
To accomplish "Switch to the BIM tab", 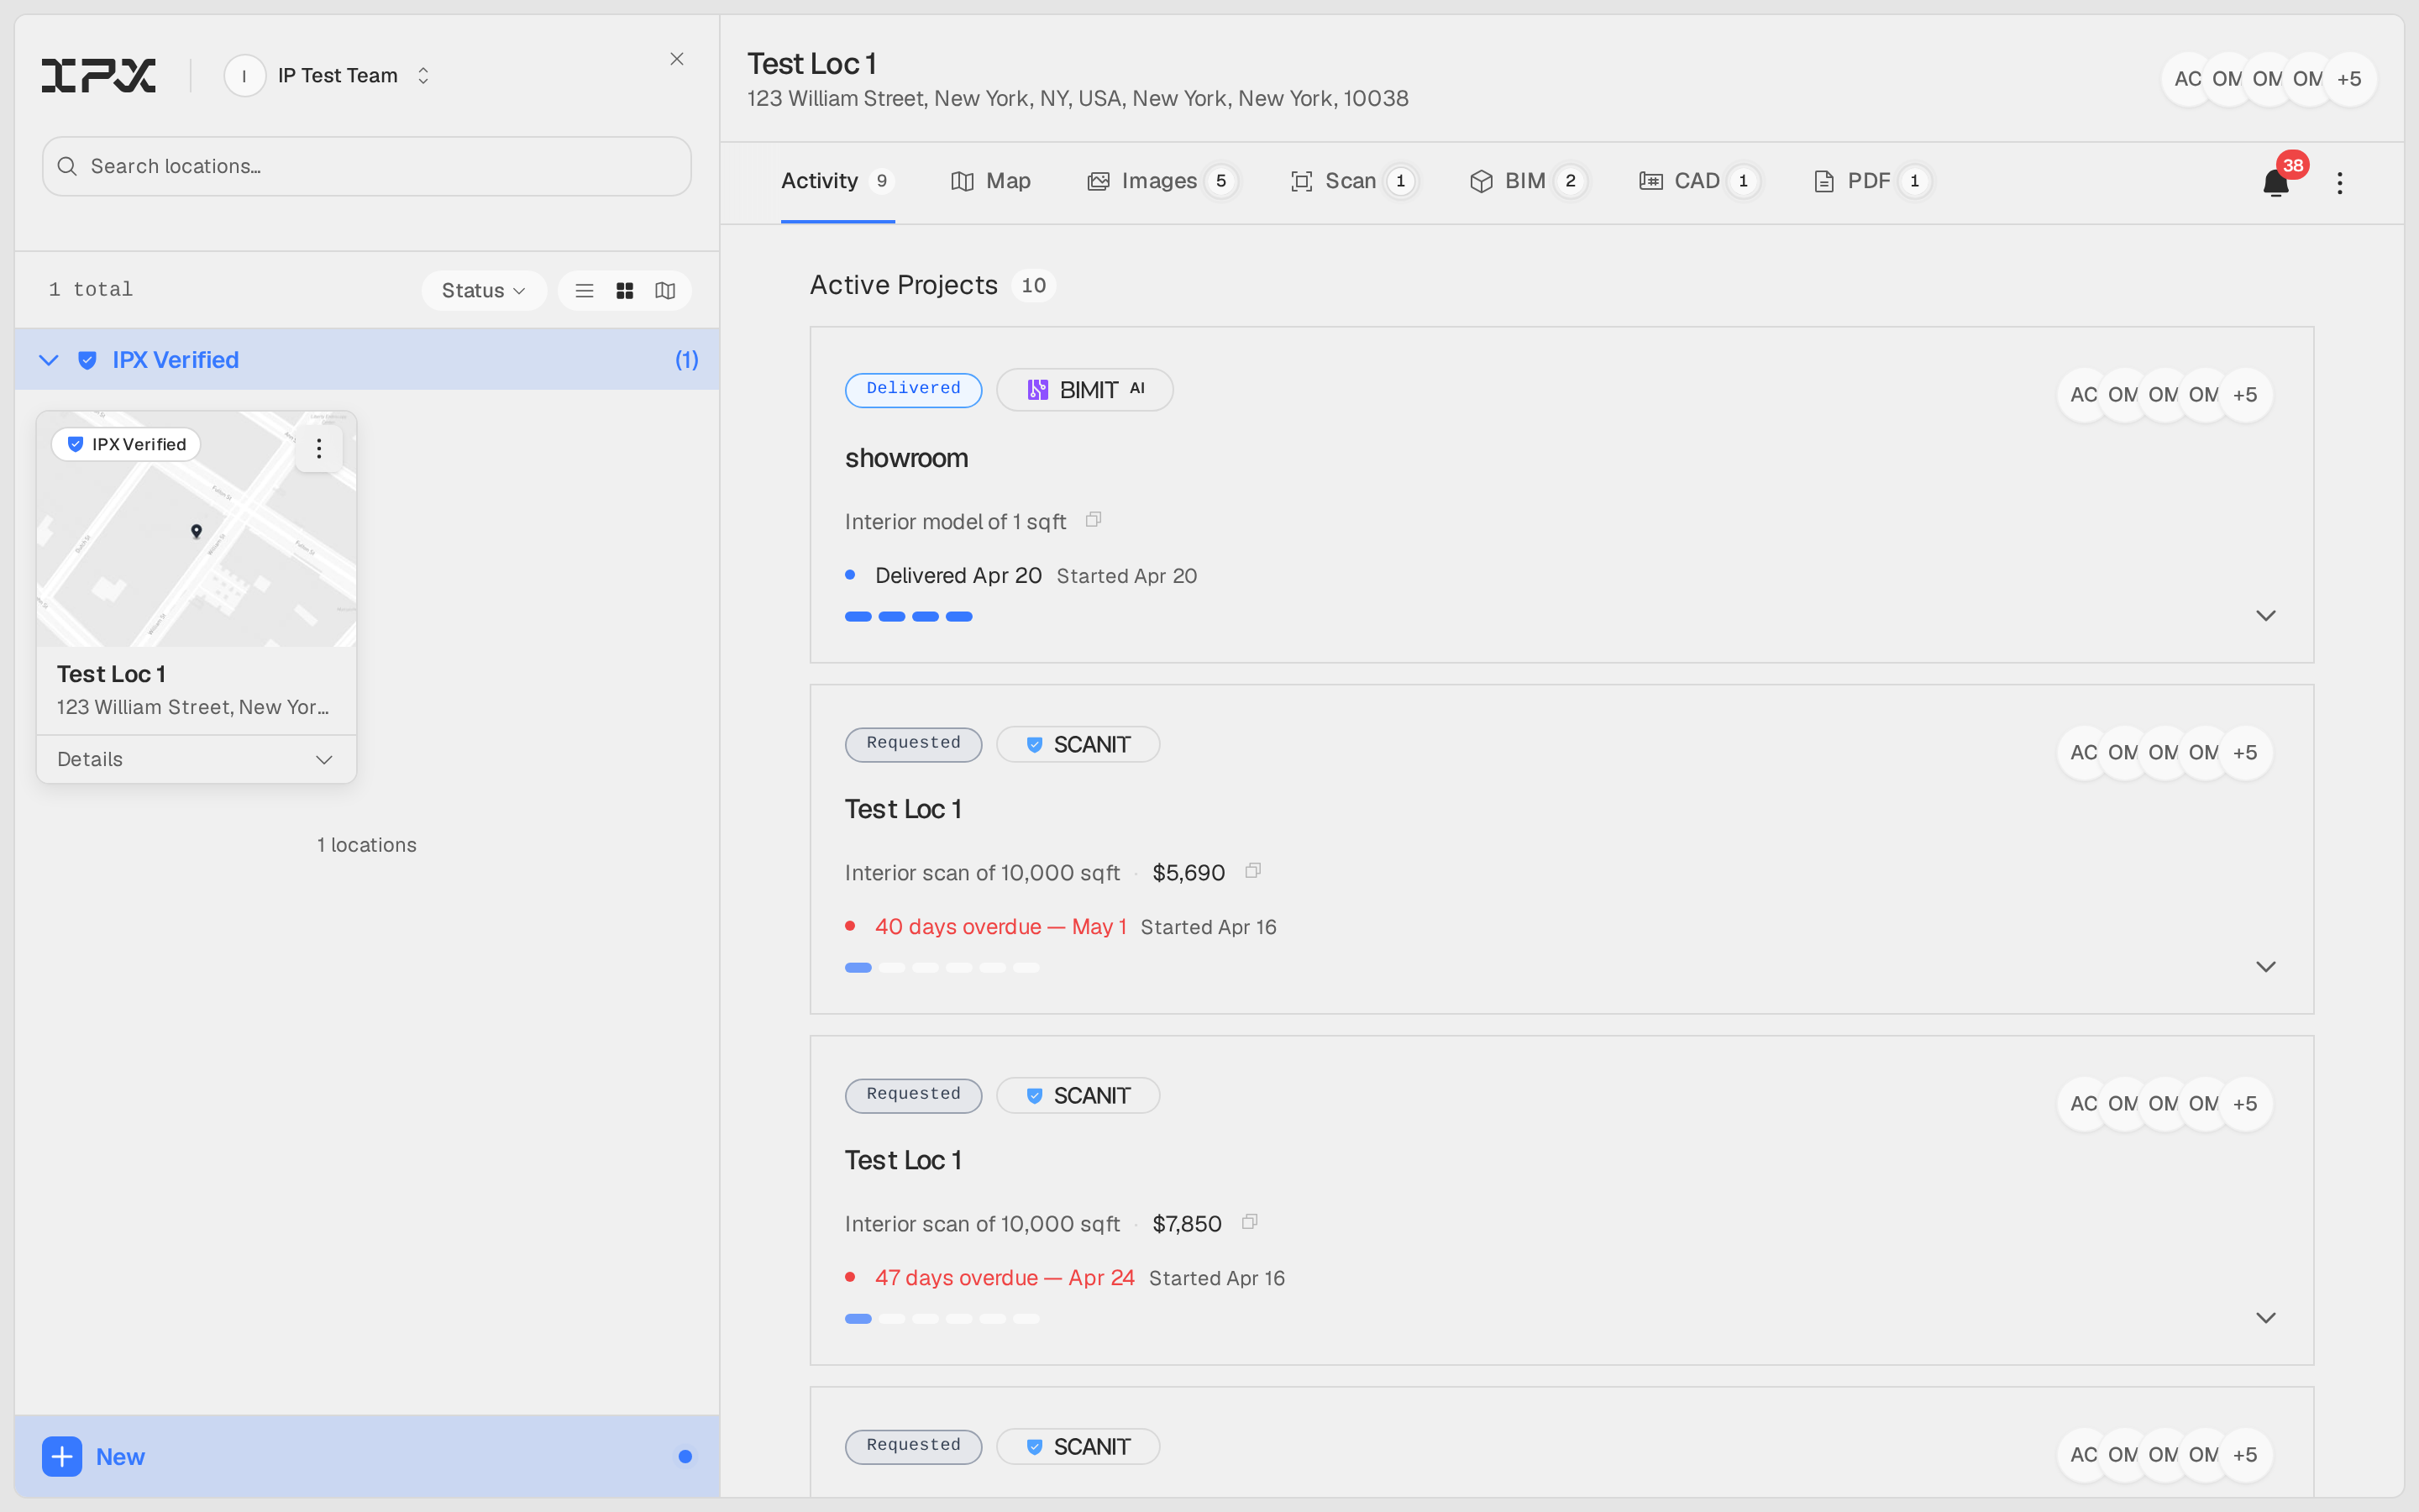I will 1527,181.
